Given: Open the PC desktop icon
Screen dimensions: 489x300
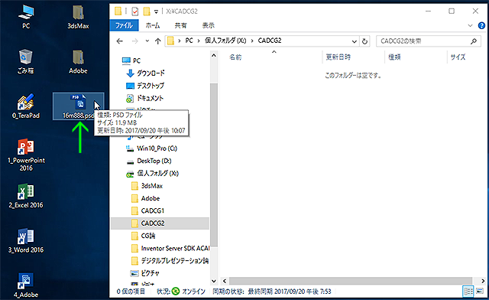Looking at the screenshot, I should [x=26, y=17].
